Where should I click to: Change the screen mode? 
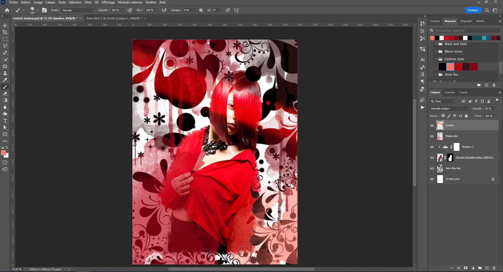(5, 169)
